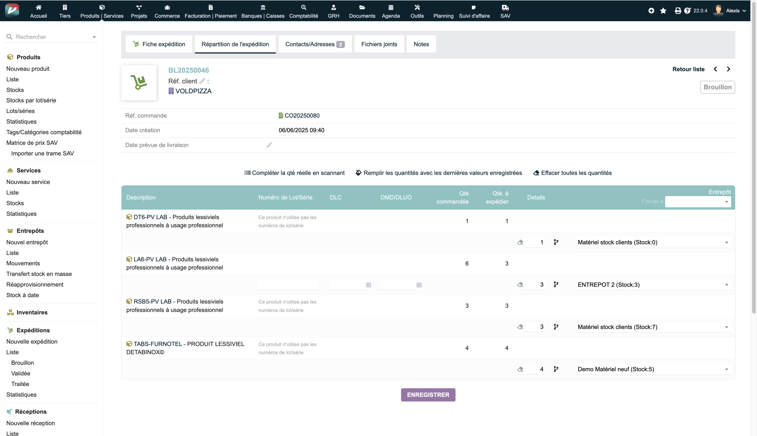Click the eraser icon on DT6-PV LAB row
The width and height of the screenshot is (757, 436).
(520, 242)
